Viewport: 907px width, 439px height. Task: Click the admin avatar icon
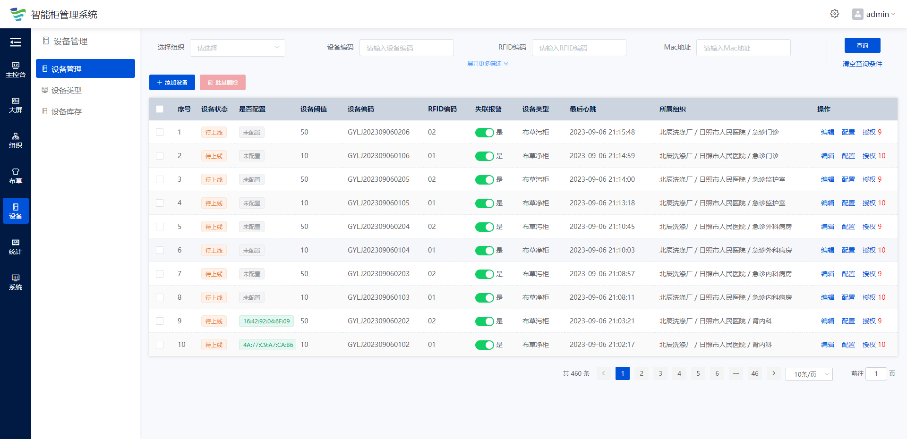coord(857,14)
